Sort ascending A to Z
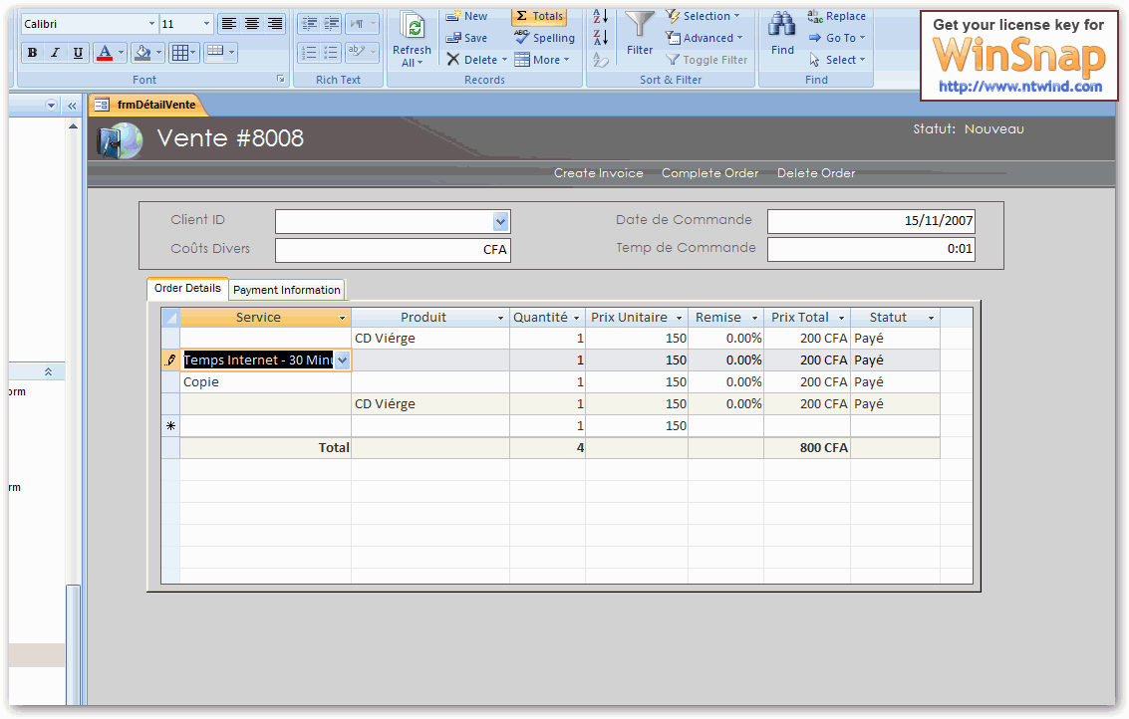Screen dimensions: 1129x719 [x=601, y=16]
